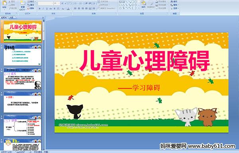This screenshot has width=239, height=153.
Task: Open the font size dropdown
Action: (x=57, y=3)
